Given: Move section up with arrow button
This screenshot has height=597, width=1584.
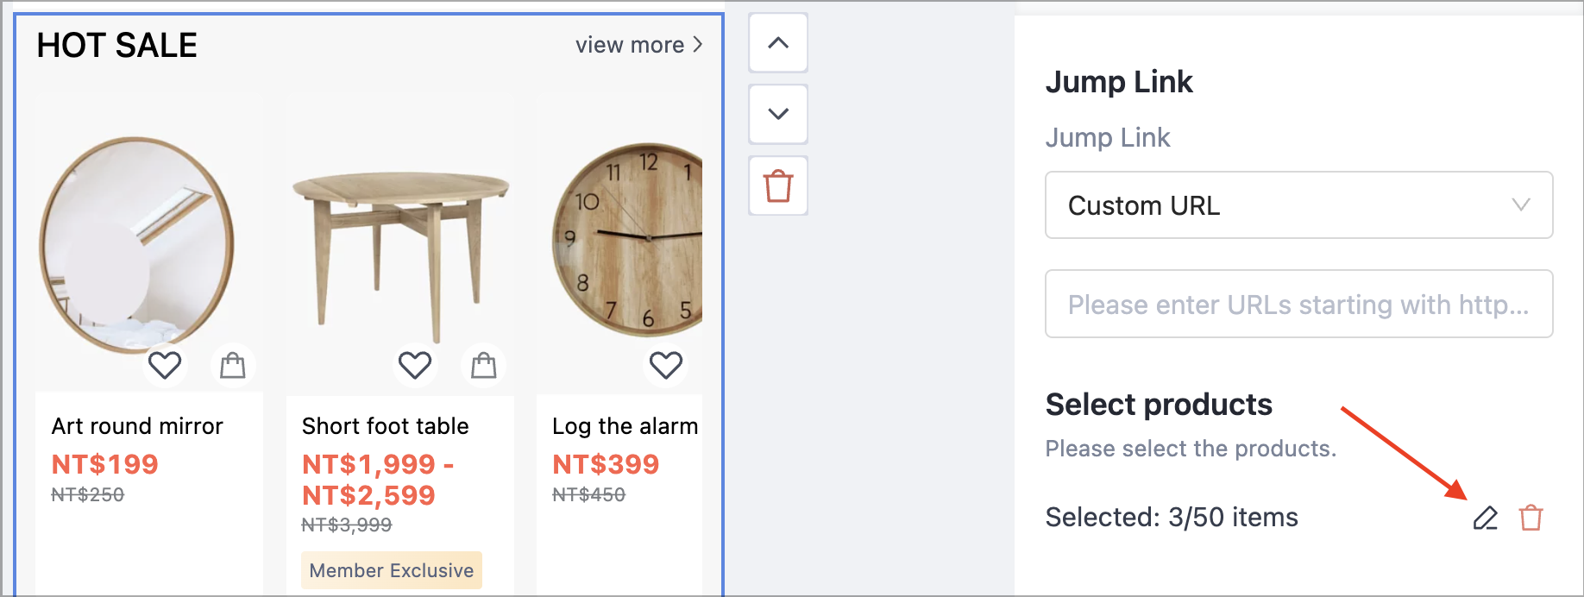Looking at the screenshot, I should coord(778,42).
